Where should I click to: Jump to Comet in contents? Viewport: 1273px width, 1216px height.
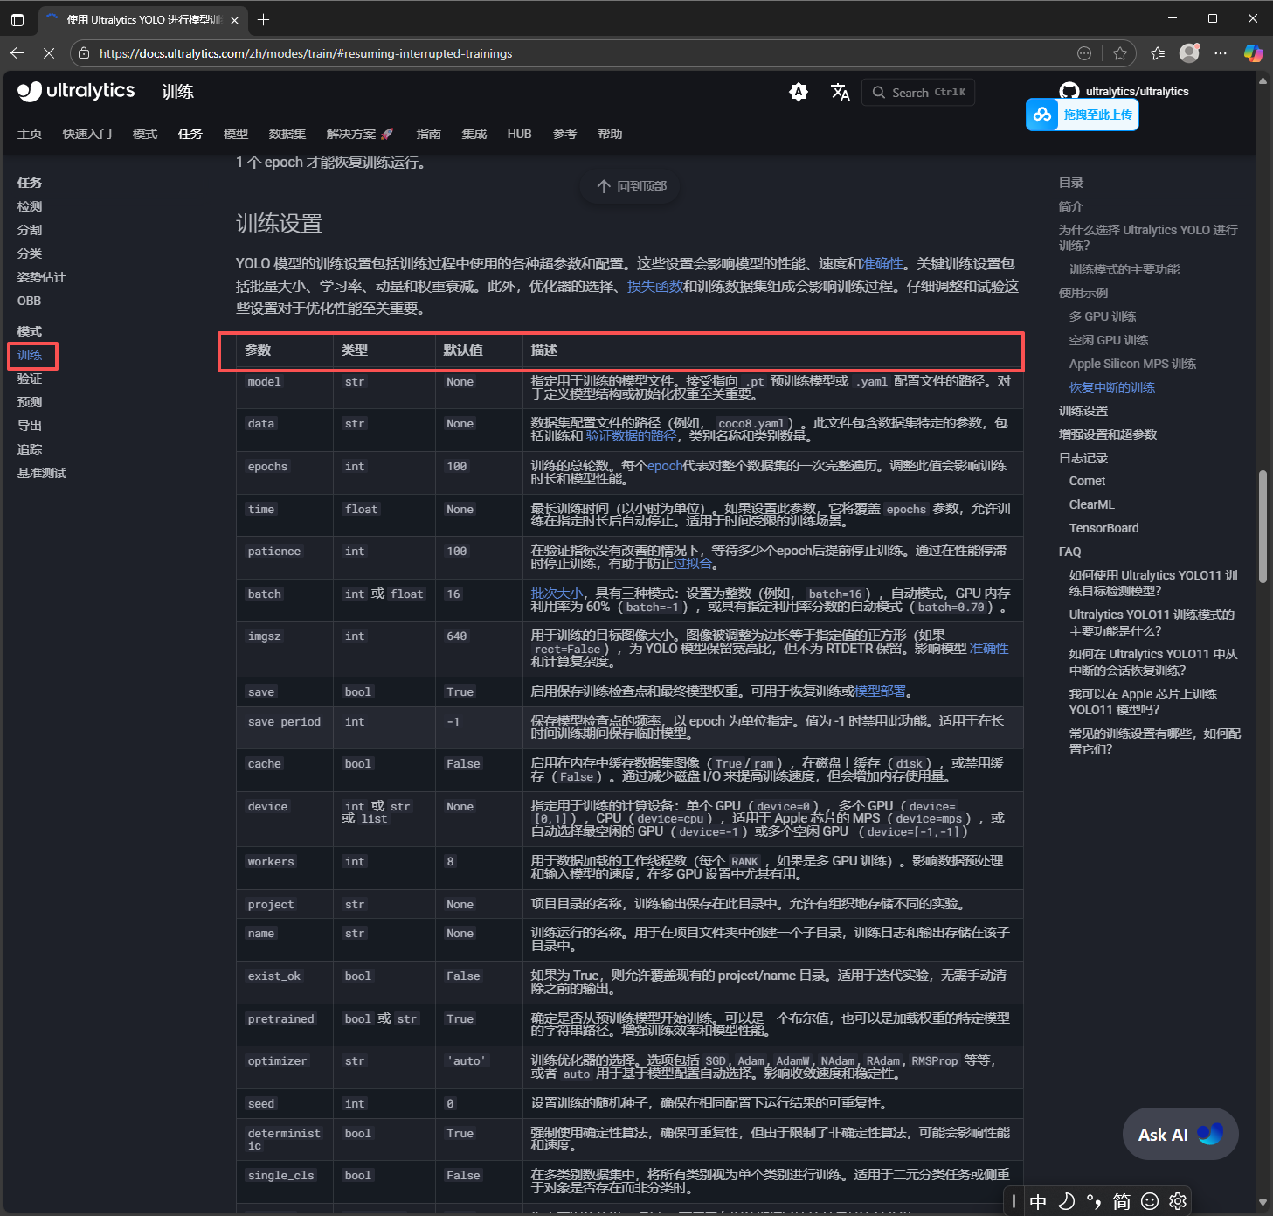(1087, 481)
